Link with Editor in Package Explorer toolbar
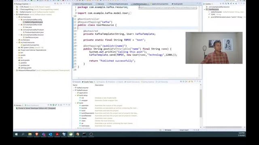This screenshot has height=145, width=259. pos(58,4)
